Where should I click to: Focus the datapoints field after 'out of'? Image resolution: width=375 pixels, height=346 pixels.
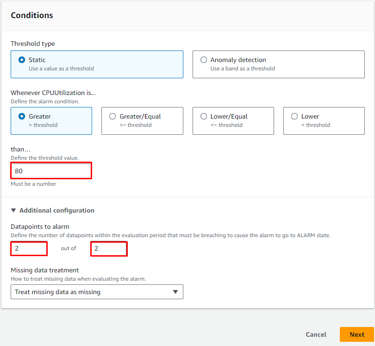[x=109, y=248]
